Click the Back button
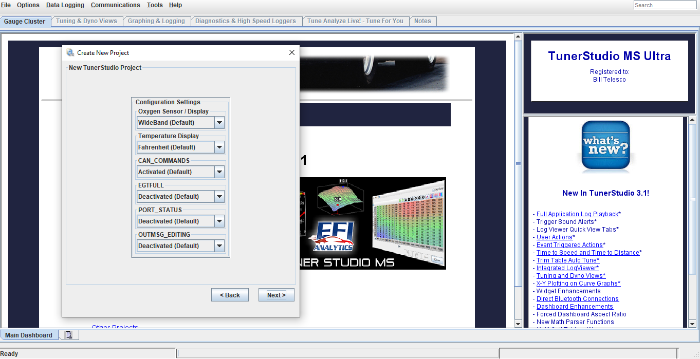The image size is (700, 359). pyautogui.click(x=230, y=295)
